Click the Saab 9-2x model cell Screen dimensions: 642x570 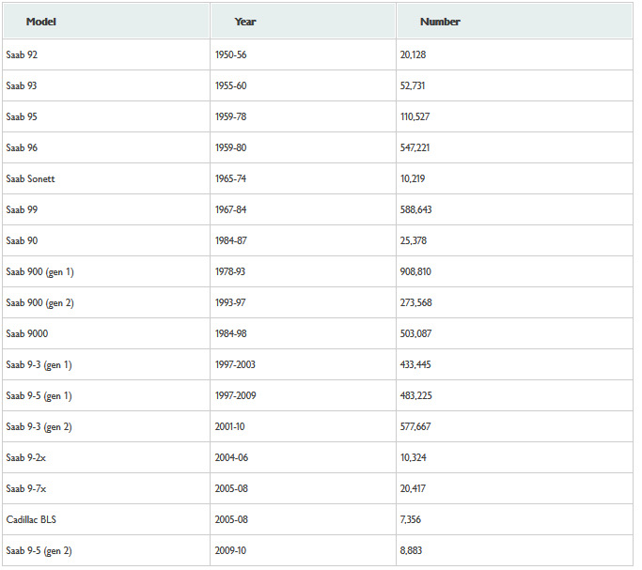(x=26, y=457)
